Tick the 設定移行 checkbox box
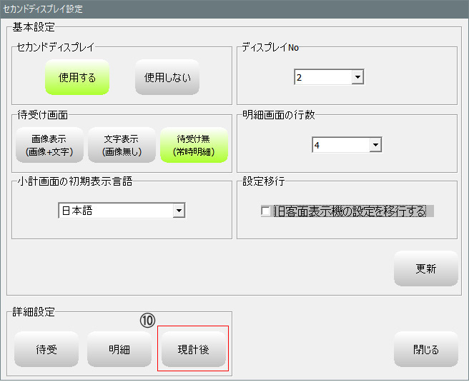This screenshot has height=382, width=469. [x=266, y=211]
